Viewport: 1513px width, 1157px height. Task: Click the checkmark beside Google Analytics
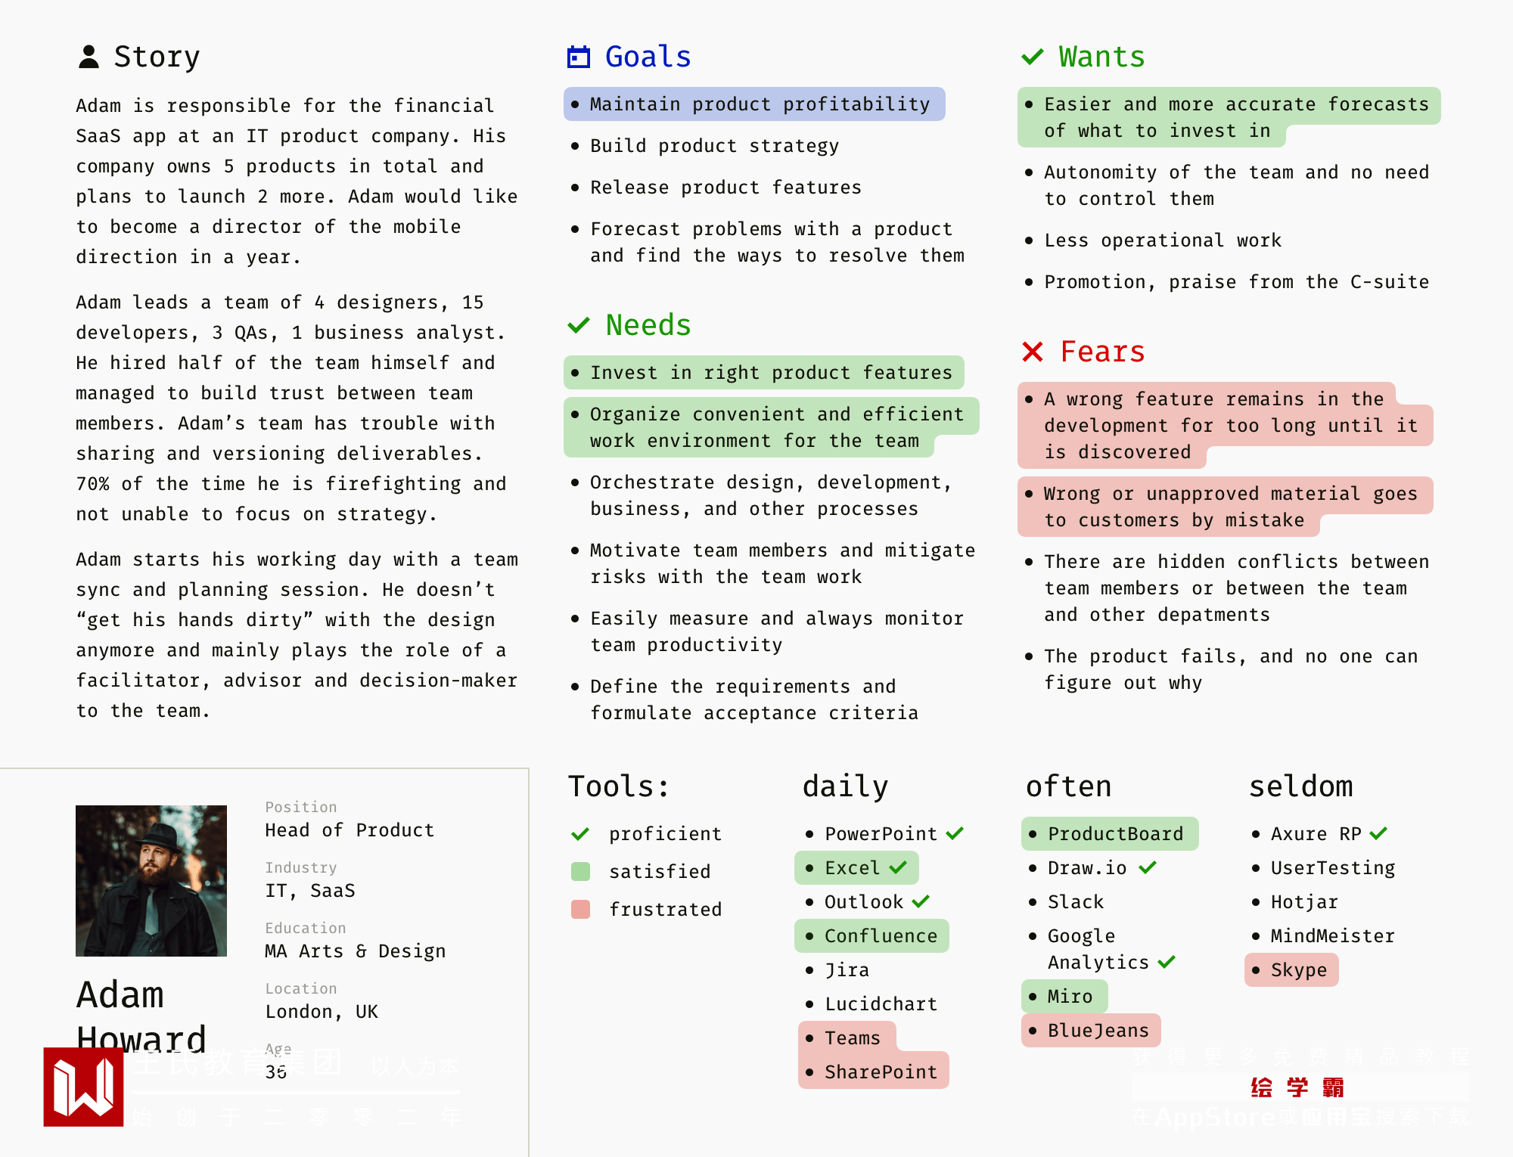coord(1167,962)
